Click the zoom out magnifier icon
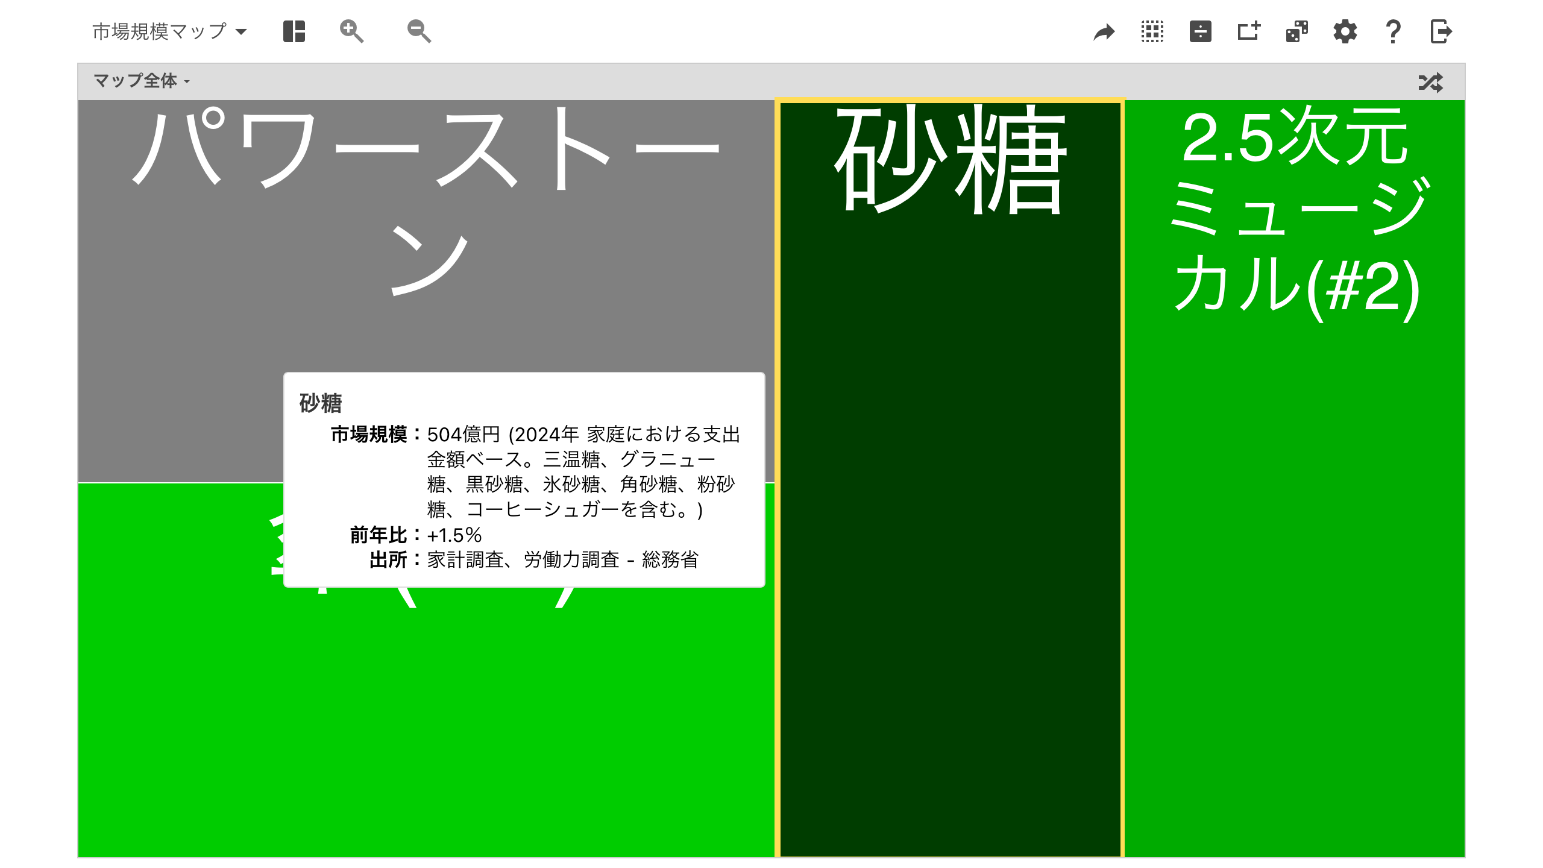This screenshot has width=1543, height=868. 419,31
